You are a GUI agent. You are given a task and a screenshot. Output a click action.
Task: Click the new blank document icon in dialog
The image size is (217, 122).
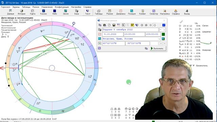click(109, 25)
